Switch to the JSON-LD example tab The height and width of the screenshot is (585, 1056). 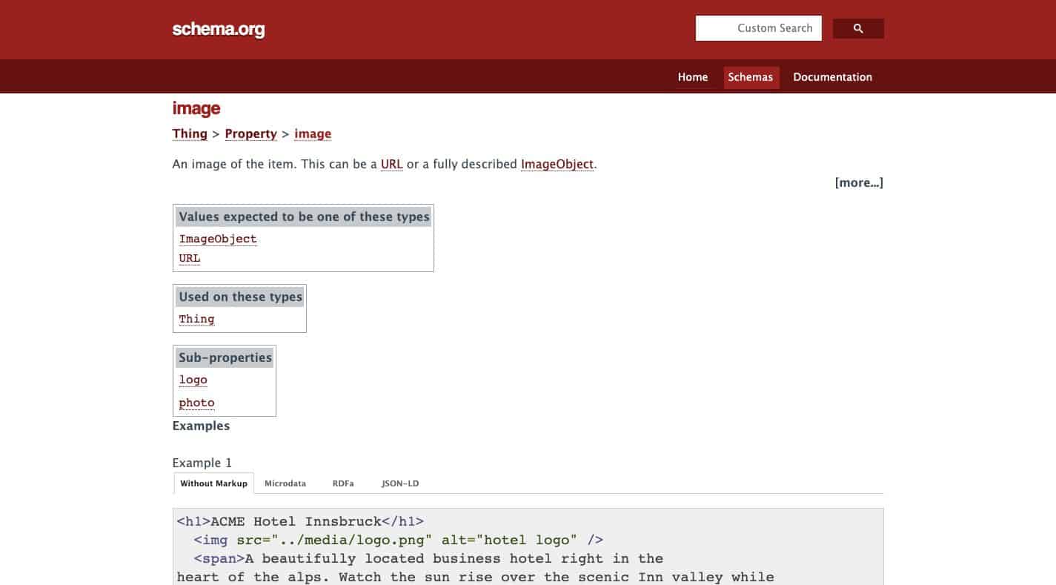pyautogui.click(x=400, y=483)
